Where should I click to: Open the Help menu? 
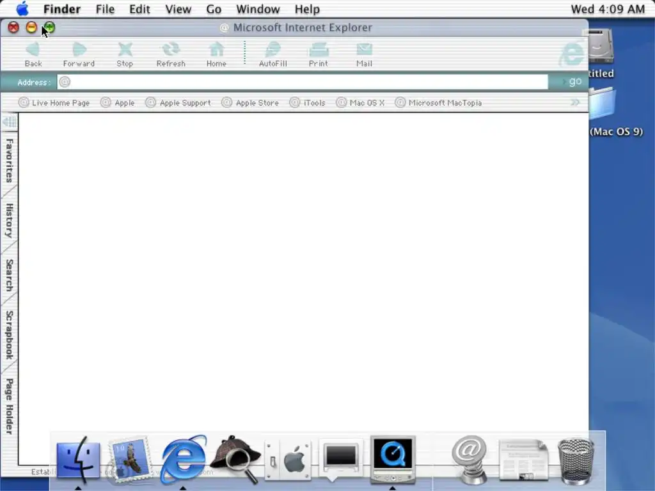click(307, 9)
